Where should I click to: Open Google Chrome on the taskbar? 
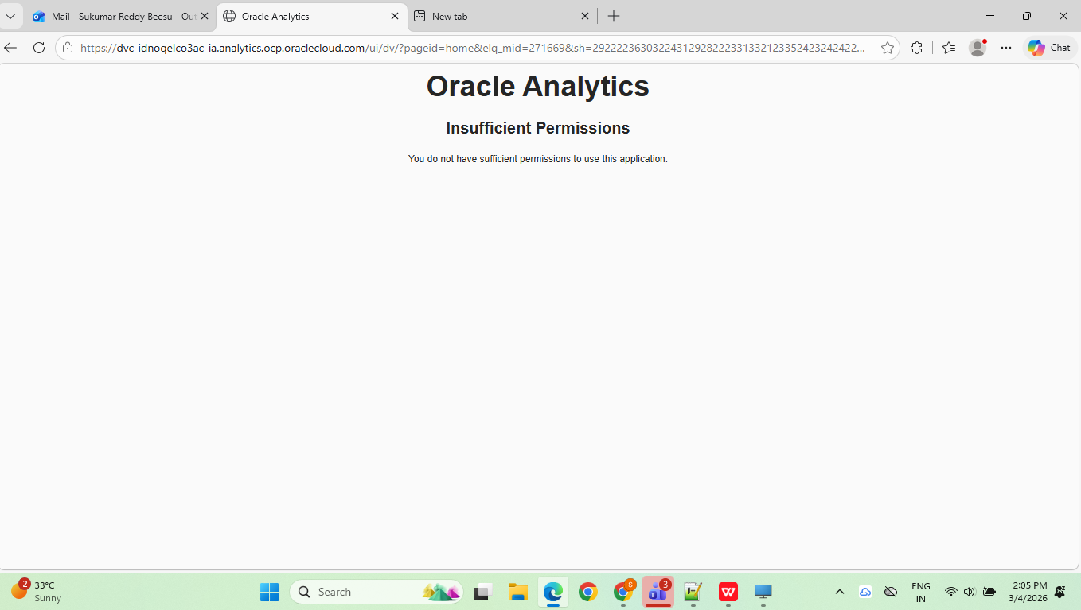point(588,592)
